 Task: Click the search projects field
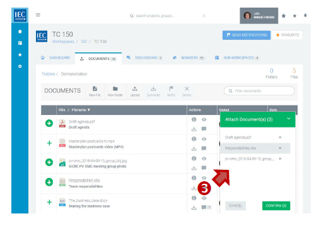pos(156,16)
